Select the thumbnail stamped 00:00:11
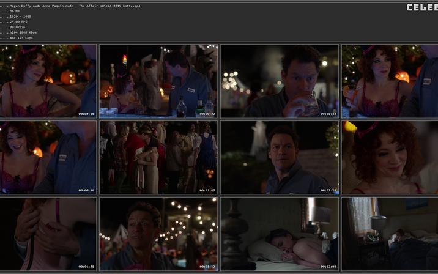 point(48,81)
